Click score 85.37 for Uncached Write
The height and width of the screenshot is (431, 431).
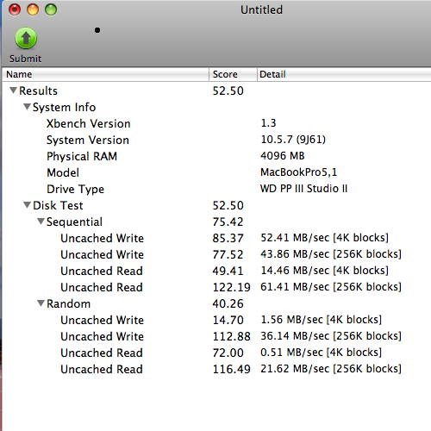coord(228,238)
